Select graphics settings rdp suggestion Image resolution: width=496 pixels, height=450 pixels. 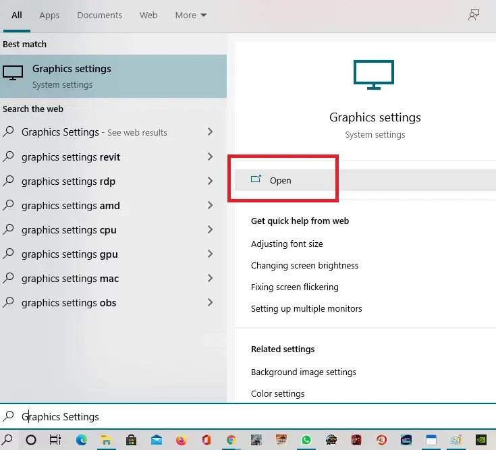coord(113,181)
